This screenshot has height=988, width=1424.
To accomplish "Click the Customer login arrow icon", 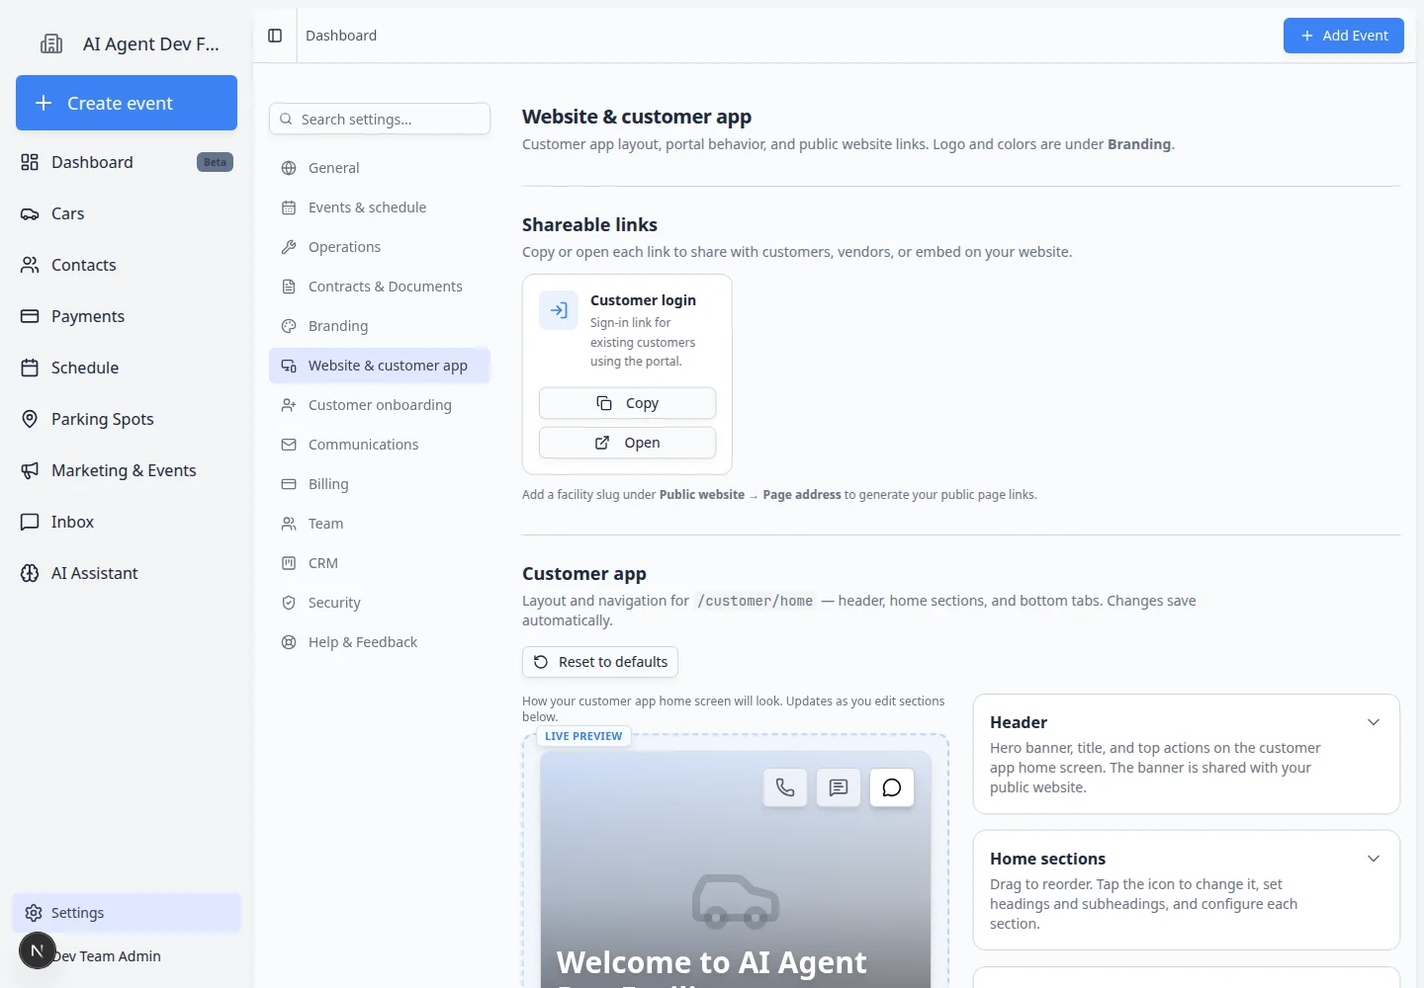I will coord(559,310).
